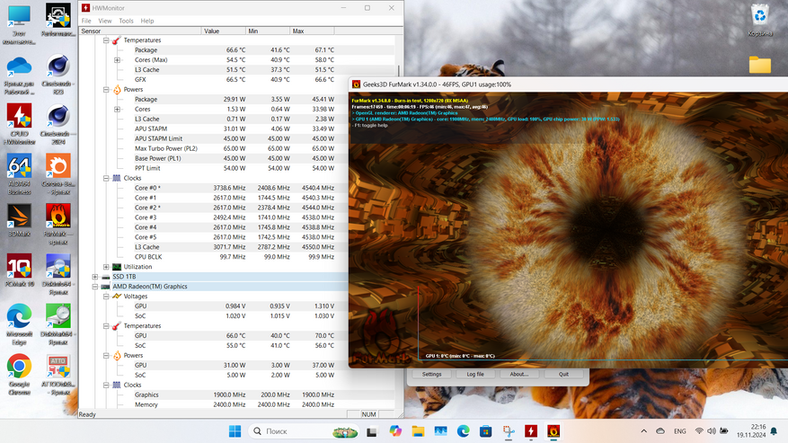Open File Explorer from the taskbar
788x443 pixels.
click(418, 431)
